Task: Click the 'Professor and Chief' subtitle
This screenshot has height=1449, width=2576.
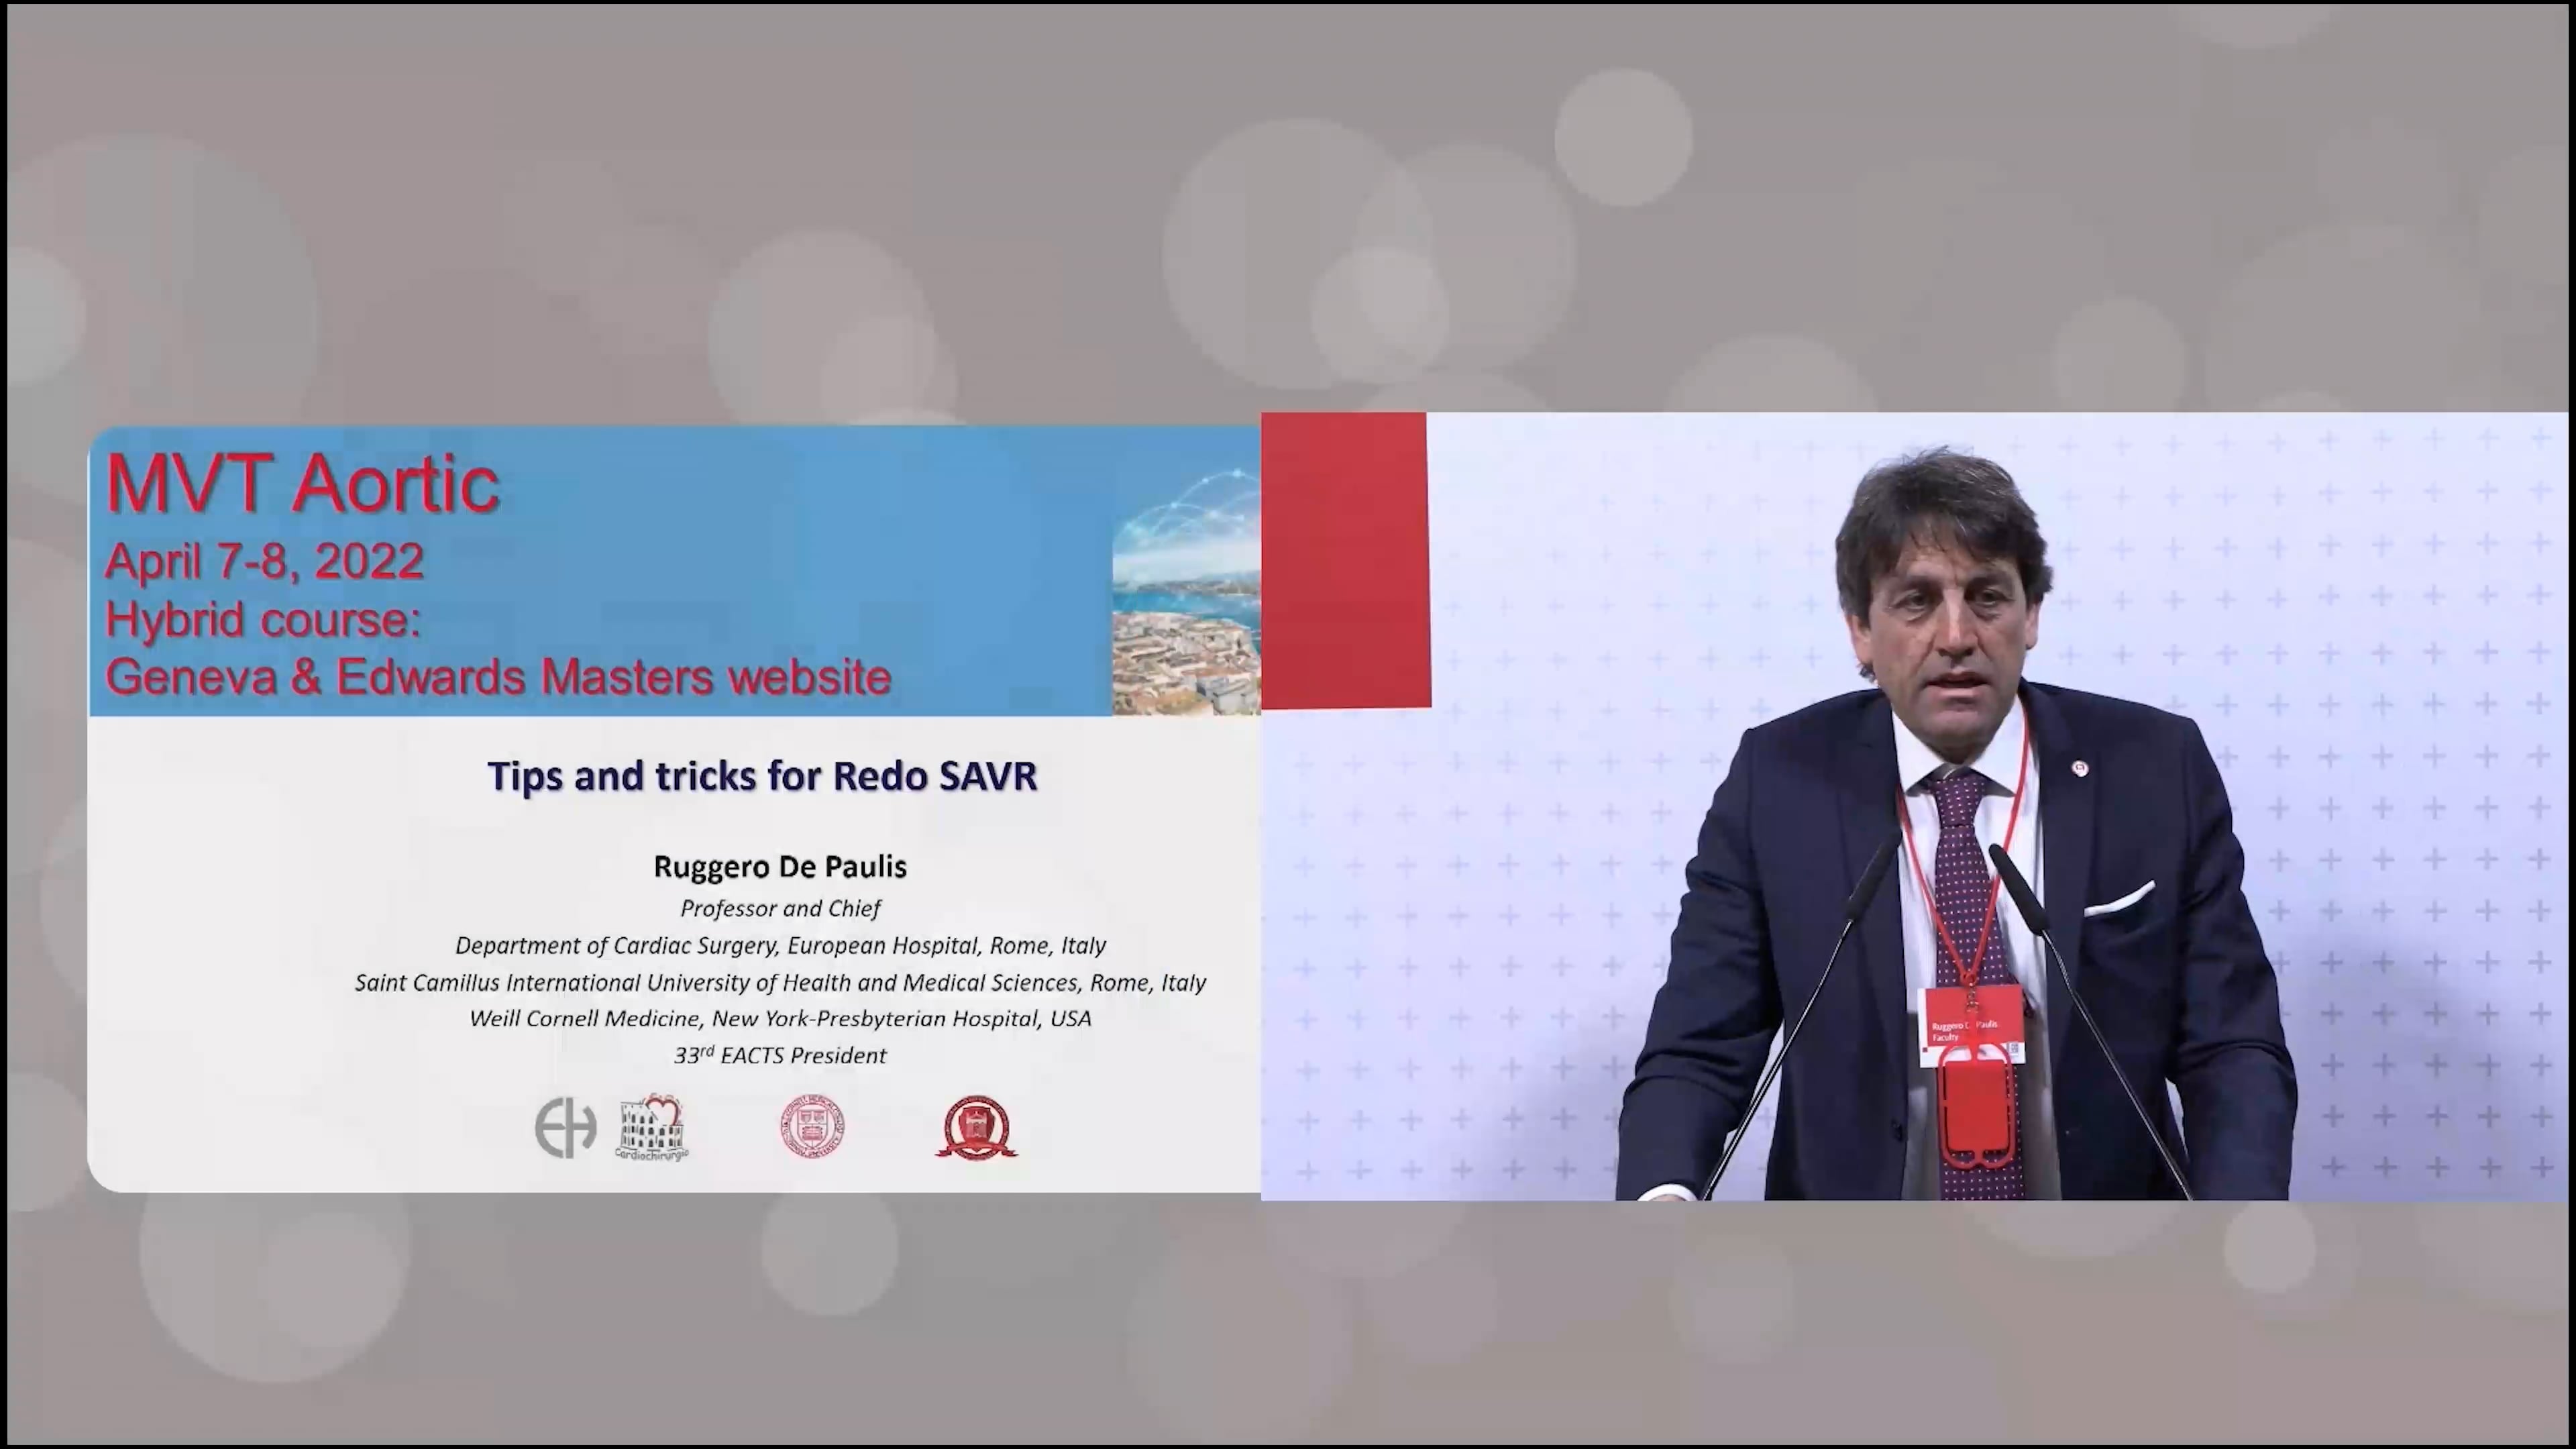Action: pyautogui.click(x=780, y=908)
